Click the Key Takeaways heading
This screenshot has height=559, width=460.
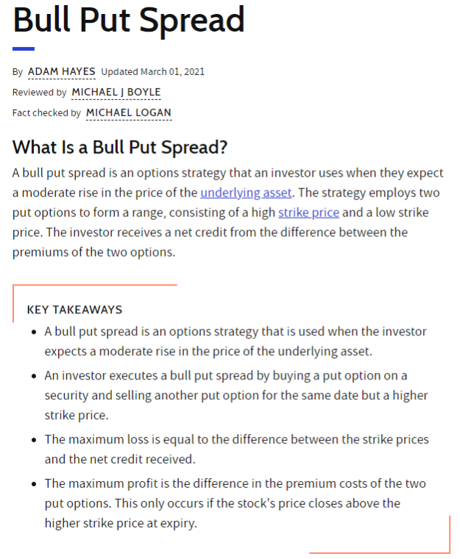(74, 310)
